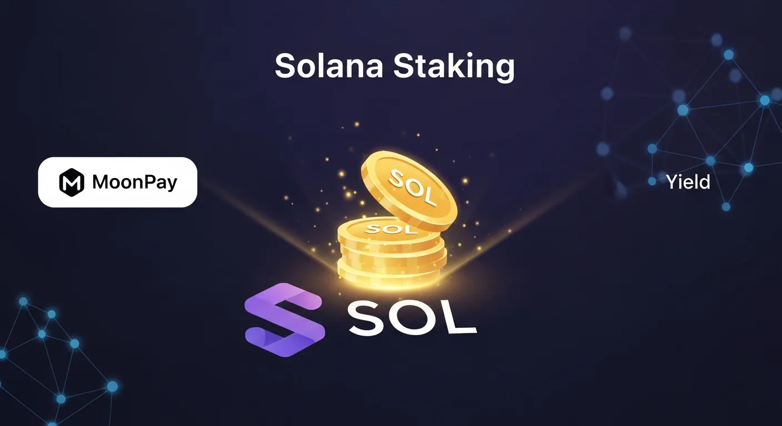Screen dimensions: 782x426
Task: Click the lowest node of the upper-right network
Action: (x=726, y=206)
